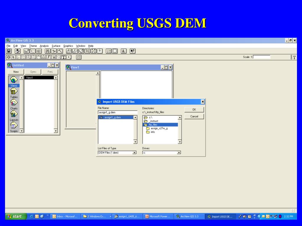The image size is (302, 226).
Task: Click Zoom to Active Themes icon
Action: pos(75,51)
